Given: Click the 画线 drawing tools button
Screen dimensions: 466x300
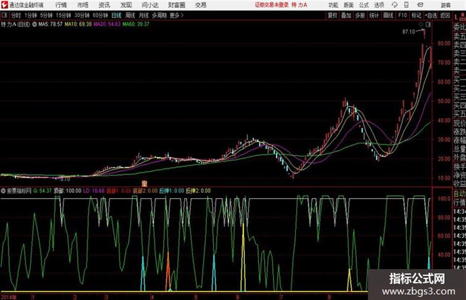Looking at the screenshot, I should pos(388,15).
